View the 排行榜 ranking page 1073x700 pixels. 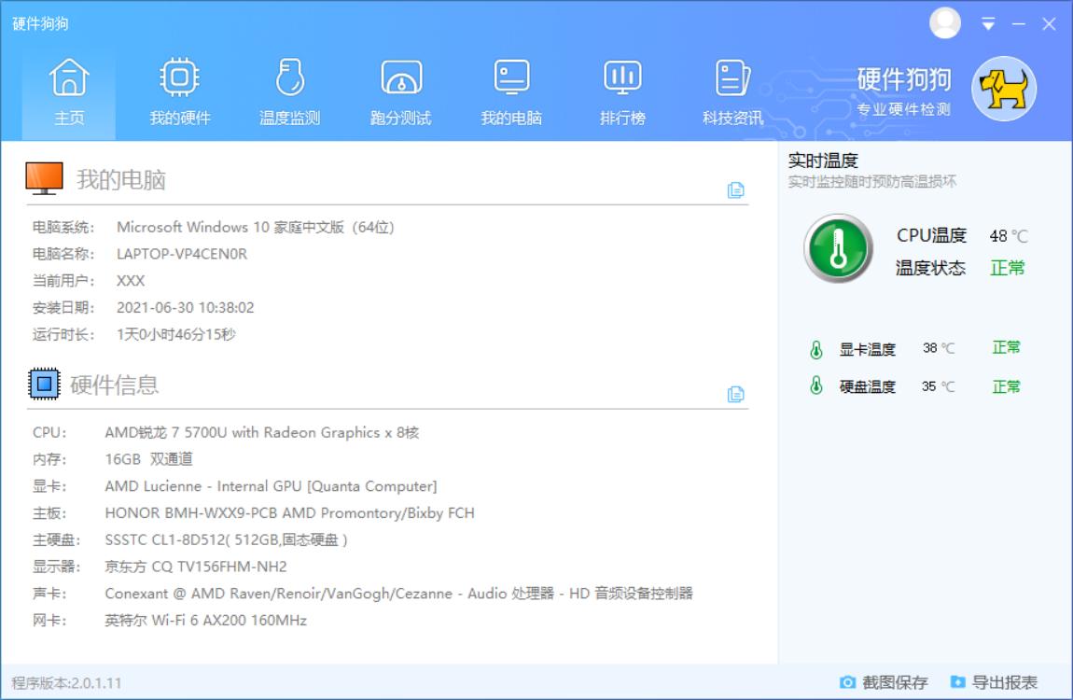coord(621,91)
